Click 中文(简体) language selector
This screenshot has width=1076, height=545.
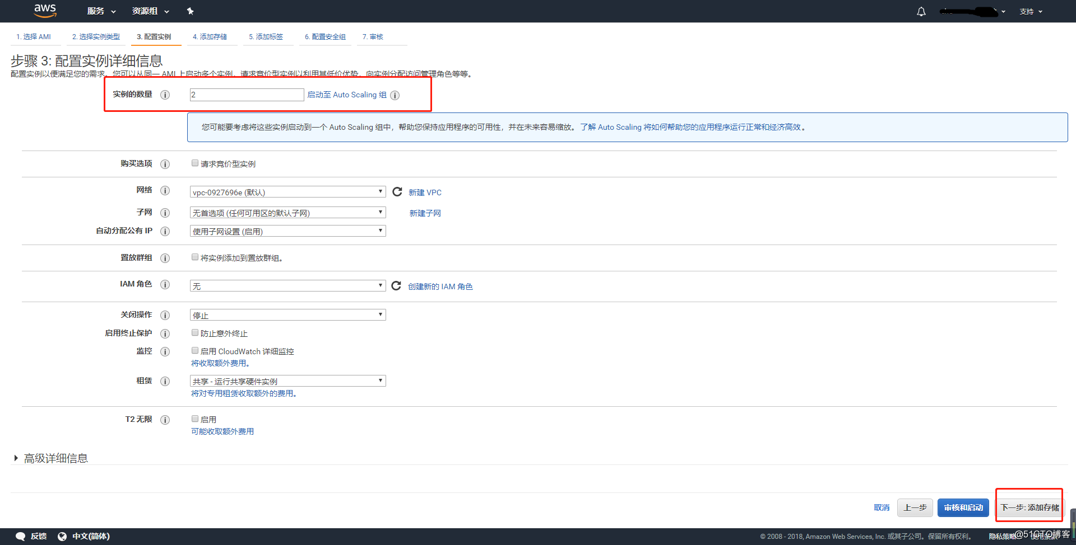pos(91,536)
